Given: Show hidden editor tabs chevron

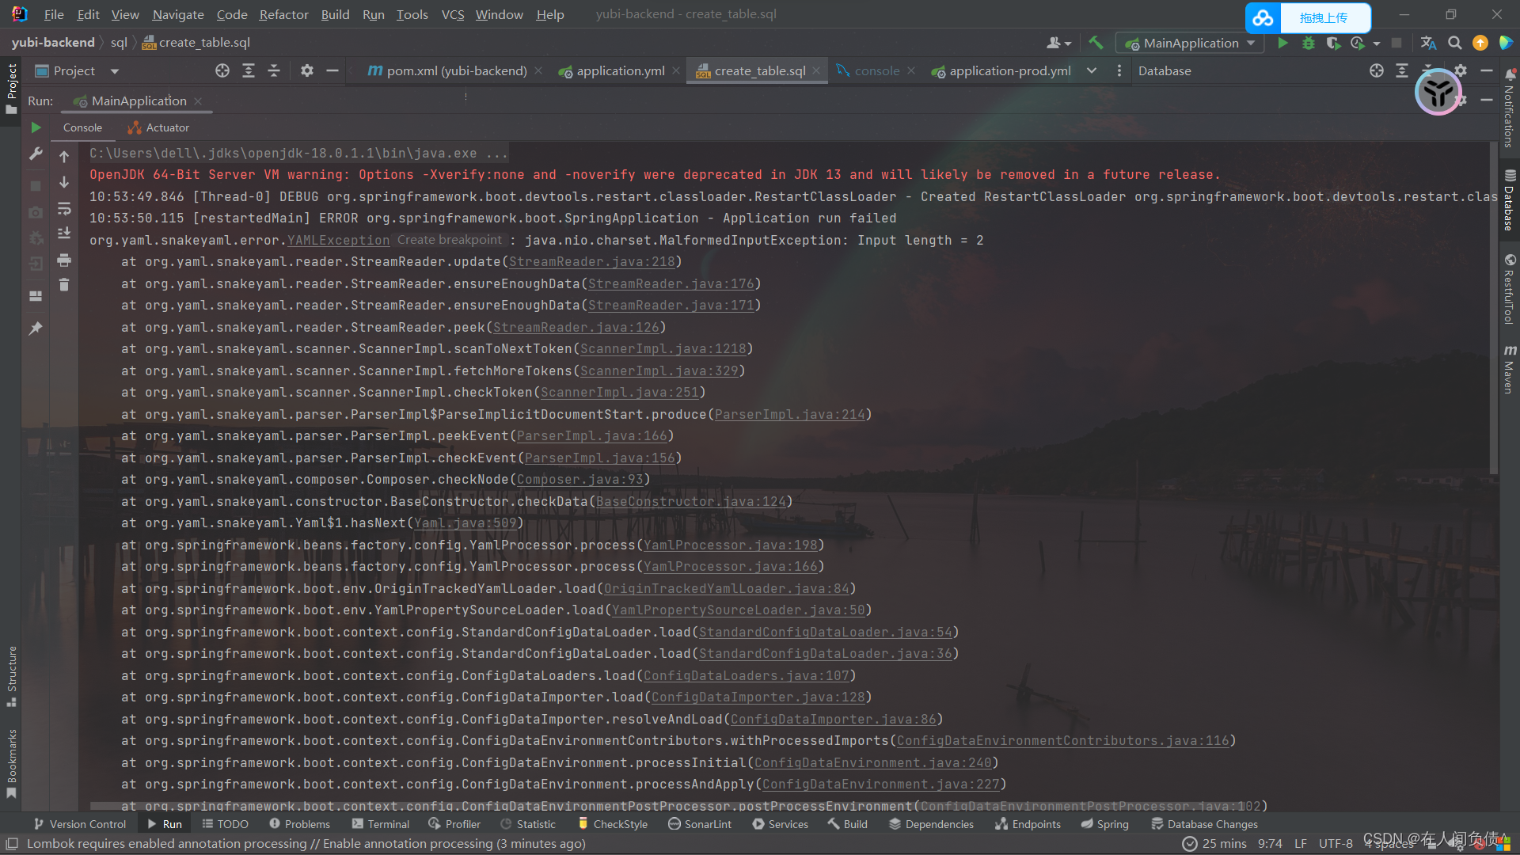Looking at the screenshot, I should point(1092,70).
